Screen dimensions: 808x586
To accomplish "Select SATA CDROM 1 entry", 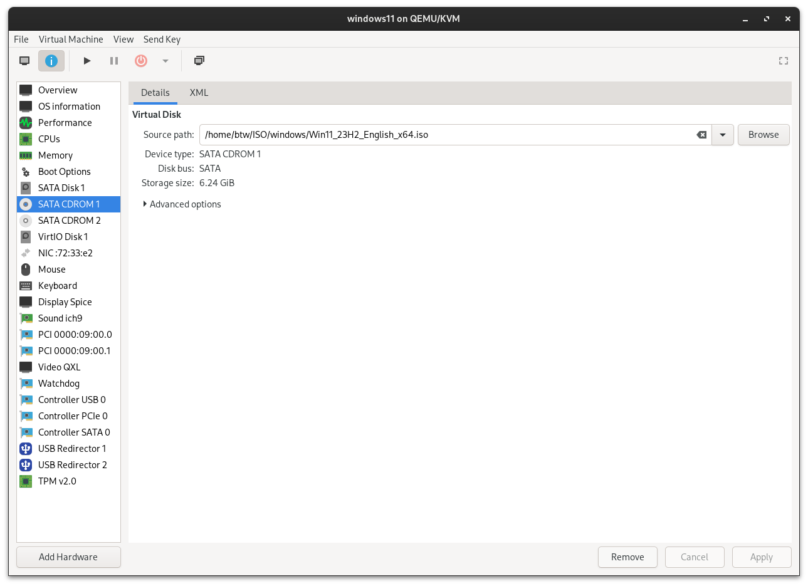I will coord(68,204).
